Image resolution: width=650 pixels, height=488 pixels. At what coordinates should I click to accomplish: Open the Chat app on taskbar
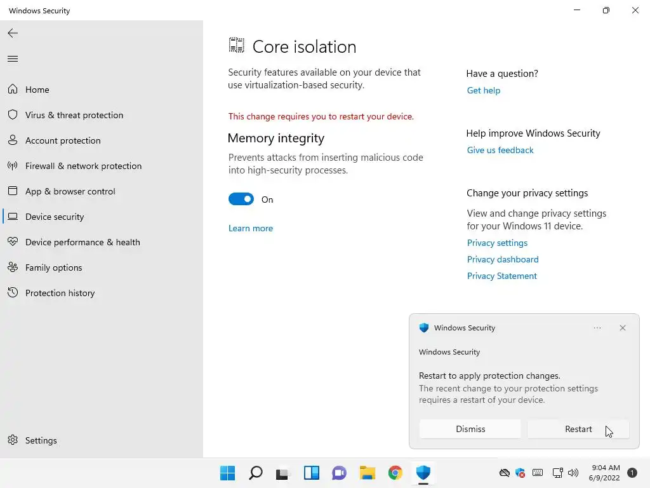pos(339,473)
